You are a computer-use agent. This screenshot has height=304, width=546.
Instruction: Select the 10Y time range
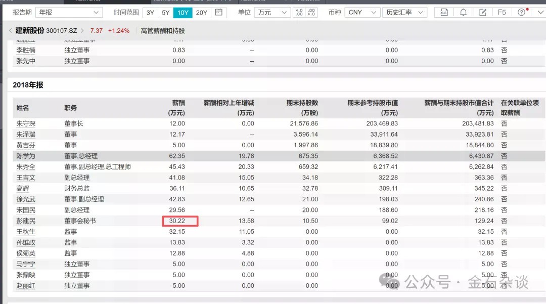pyautogui.click(x=183, y=13)
